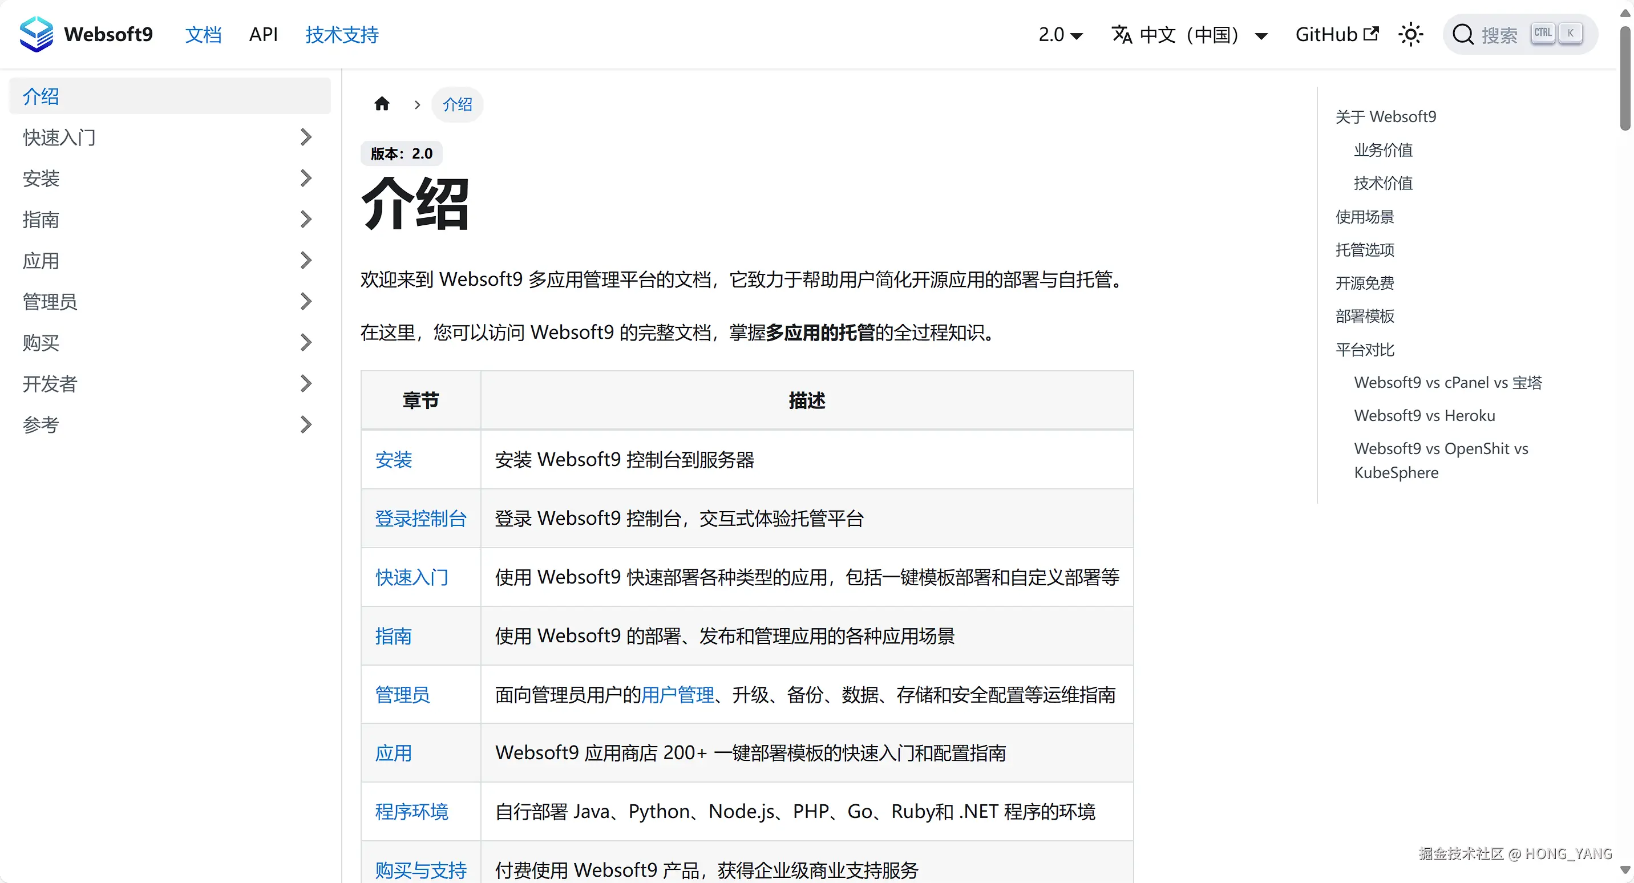1634x883 pixels.
Task: Click the 搜索 search input field
Action: click(1499, 35)
